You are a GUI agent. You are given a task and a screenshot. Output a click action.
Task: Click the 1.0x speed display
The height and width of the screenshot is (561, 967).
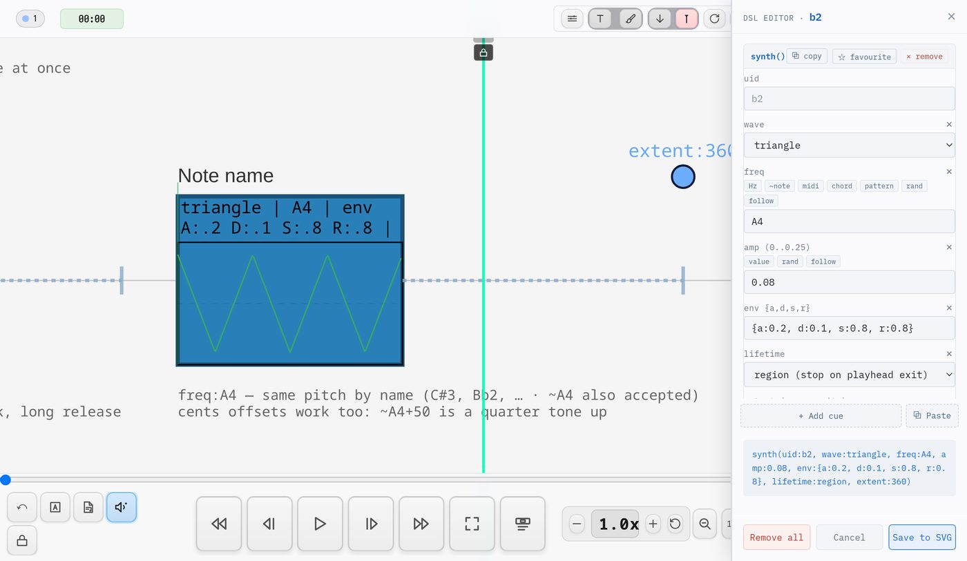(x=615, y=524)
